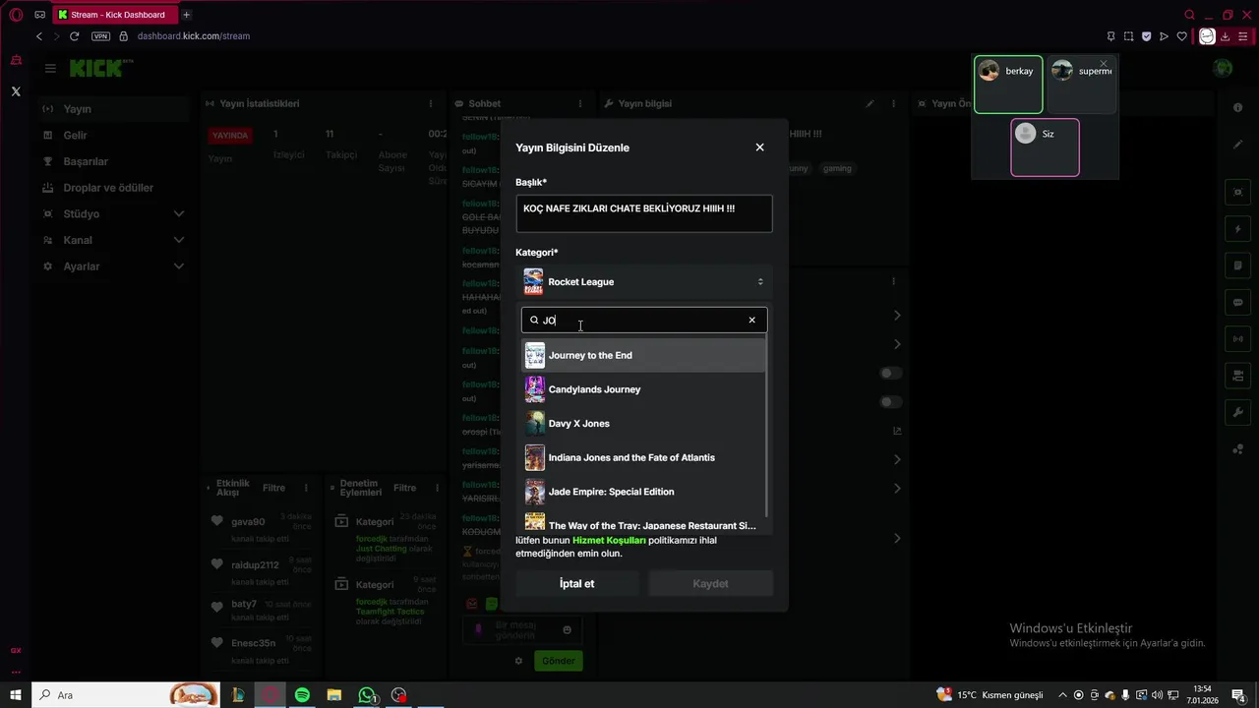Pick Indiana Jones and the Fate of Atlantis
The image size is (1259, 708).
[x=643, y=457]
